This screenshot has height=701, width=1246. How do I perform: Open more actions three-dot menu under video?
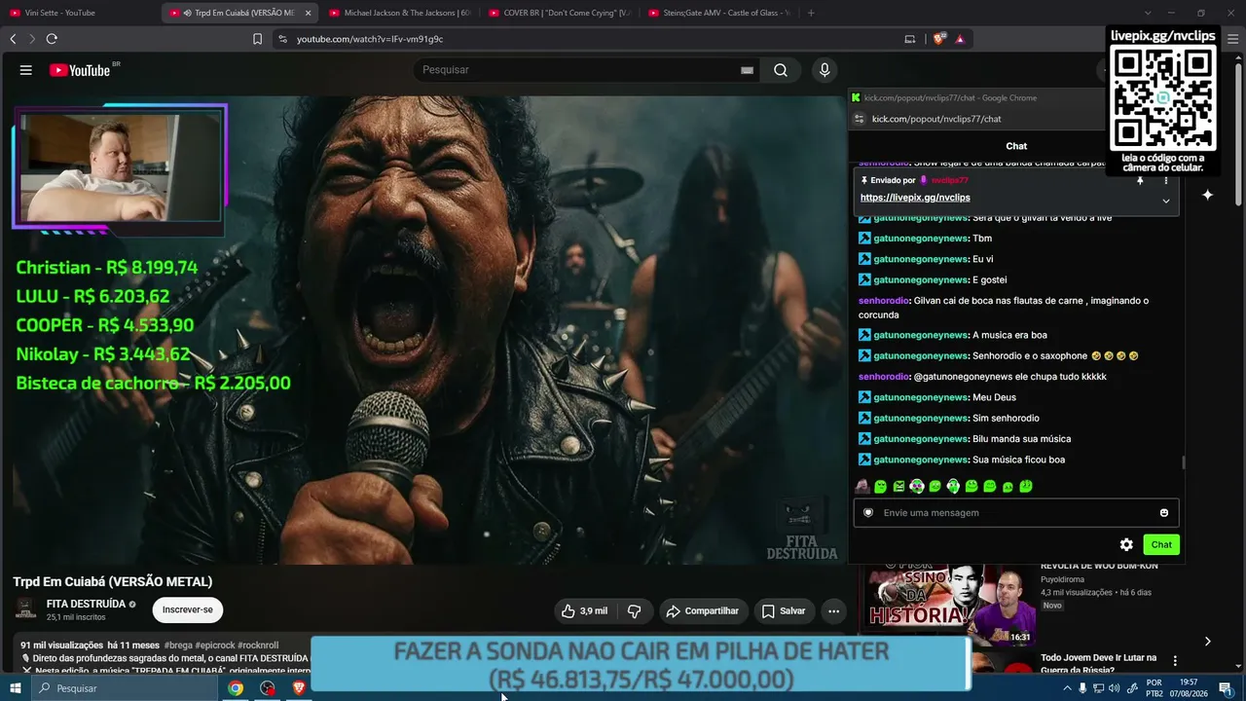click(x=833, y=610)
